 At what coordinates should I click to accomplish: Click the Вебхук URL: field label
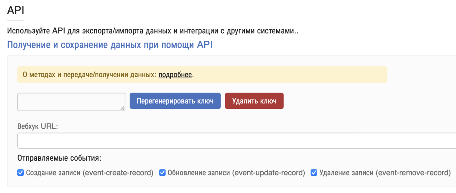38,126
